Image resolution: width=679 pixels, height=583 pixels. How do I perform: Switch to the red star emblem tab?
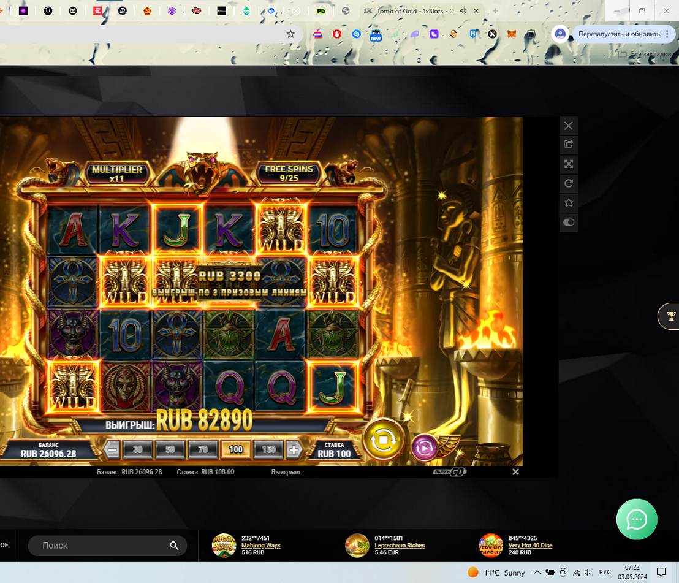point(147,11)
